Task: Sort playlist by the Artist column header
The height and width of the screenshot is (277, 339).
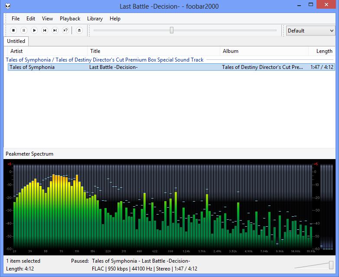Action: [16, 51]
